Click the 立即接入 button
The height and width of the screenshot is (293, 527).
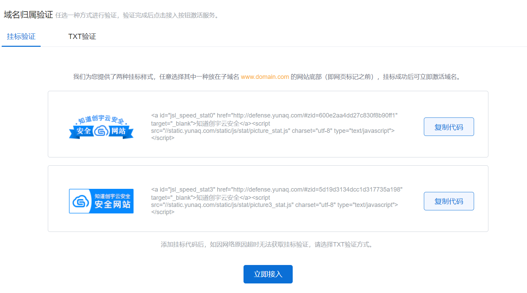click(268, 274)
